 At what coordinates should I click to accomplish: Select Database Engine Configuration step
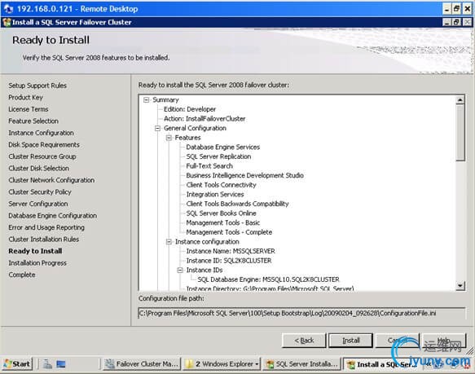(53, 216)
